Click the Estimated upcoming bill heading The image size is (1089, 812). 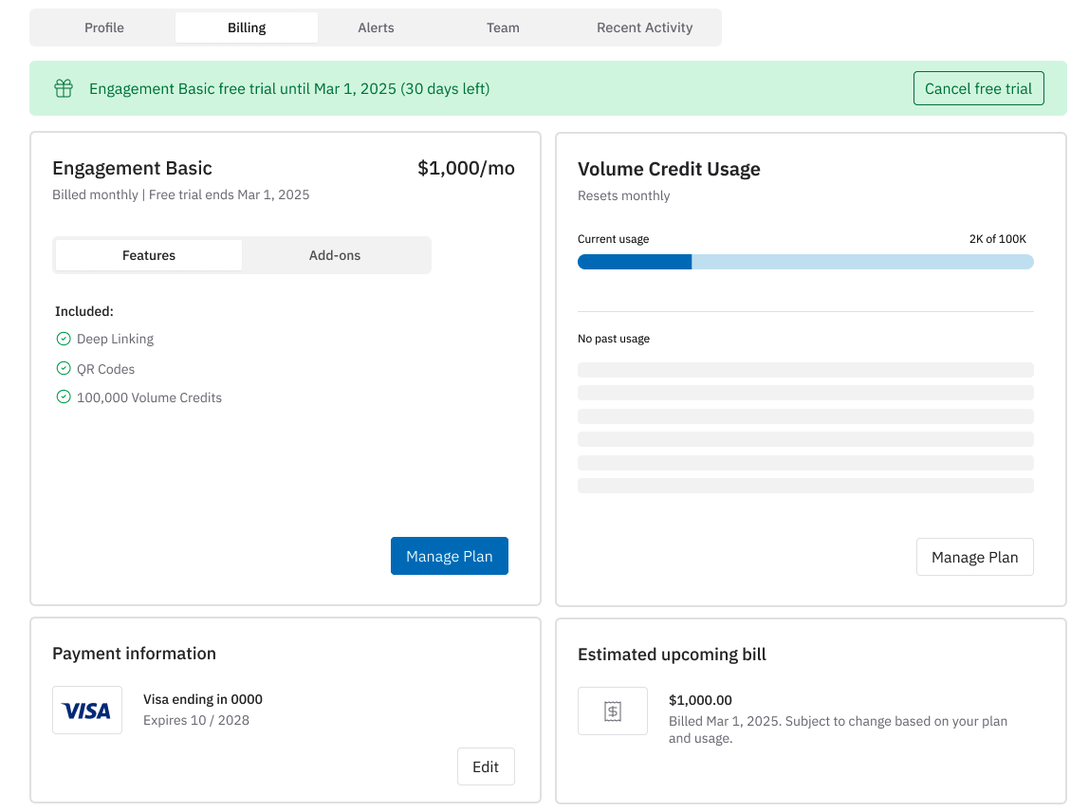click(x=672, y=655)
